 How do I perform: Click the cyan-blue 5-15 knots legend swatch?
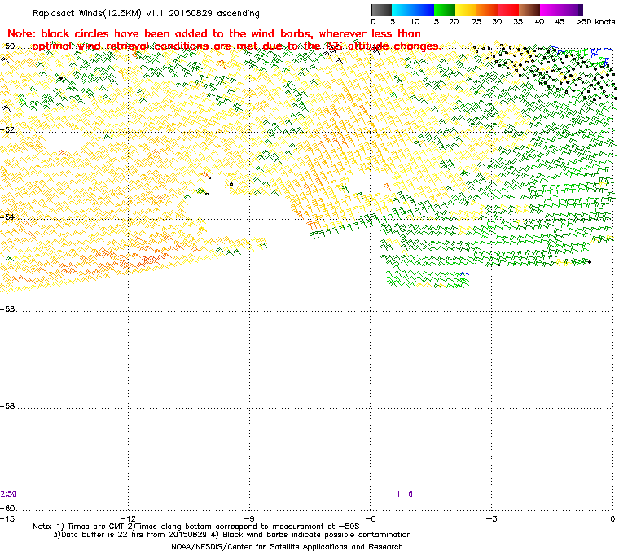[x=413, y=10]
